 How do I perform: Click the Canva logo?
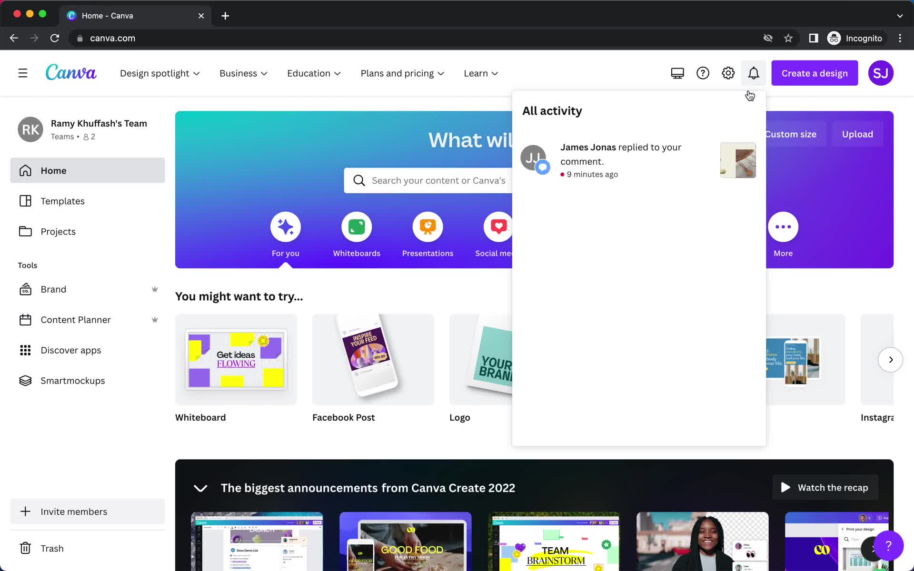pyautogui.click(x=71, y=73)
